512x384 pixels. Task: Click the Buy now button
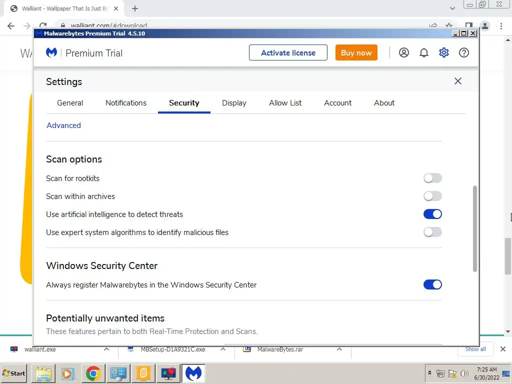coord(356,52)
